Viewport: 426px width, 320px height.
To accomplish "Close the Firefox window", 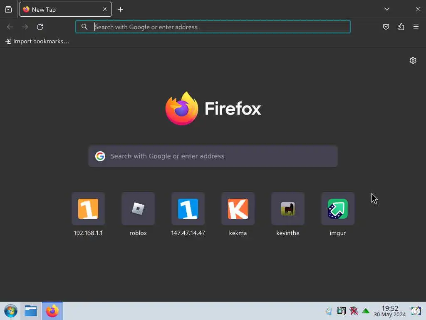I will point(418,9).
